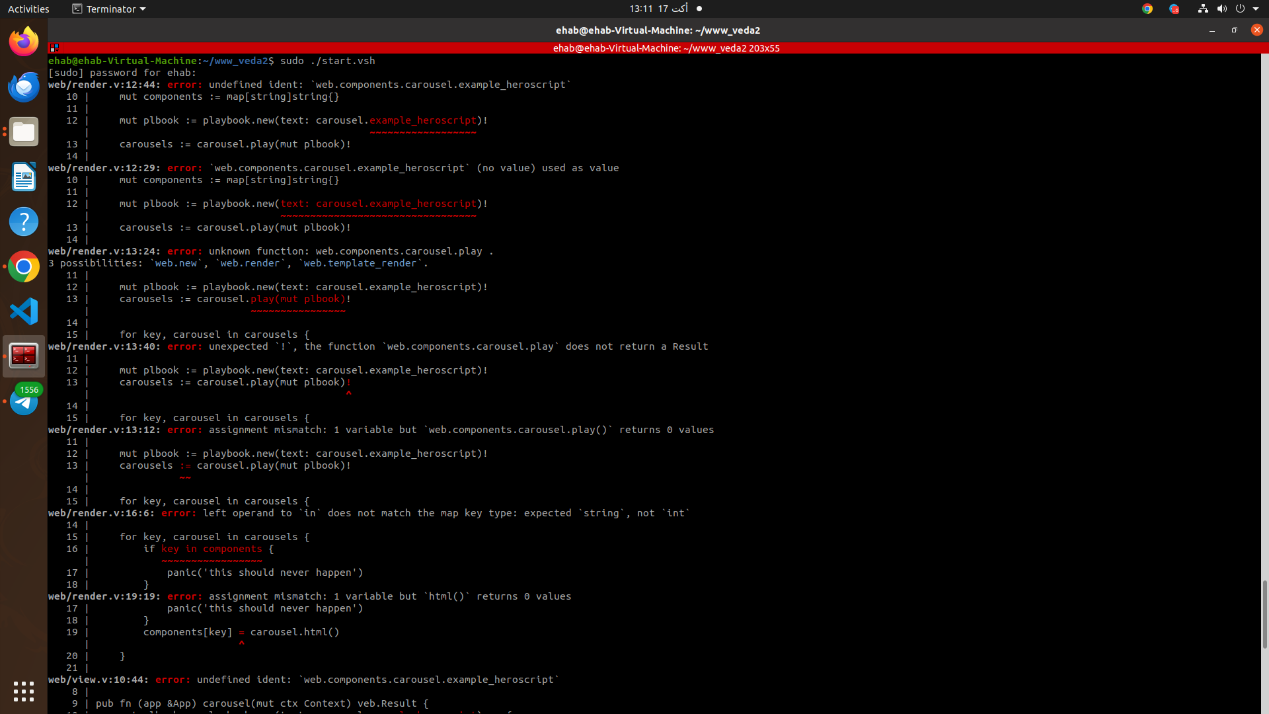Click the terminal vertical scrollbar handle

1264,614
